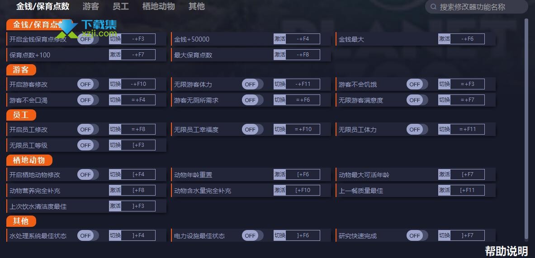
Task: Enable the 游客不会饥饿 toggle
Action: [x=417, y=84]
